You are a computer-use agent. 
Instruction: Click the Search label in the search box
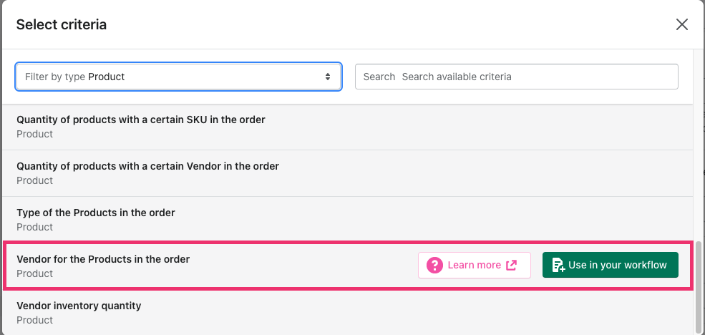(x=379, y=77)
